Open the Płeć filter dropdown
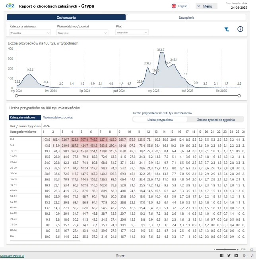This screenshot has width=256, height=260. (x=132, y=33)
